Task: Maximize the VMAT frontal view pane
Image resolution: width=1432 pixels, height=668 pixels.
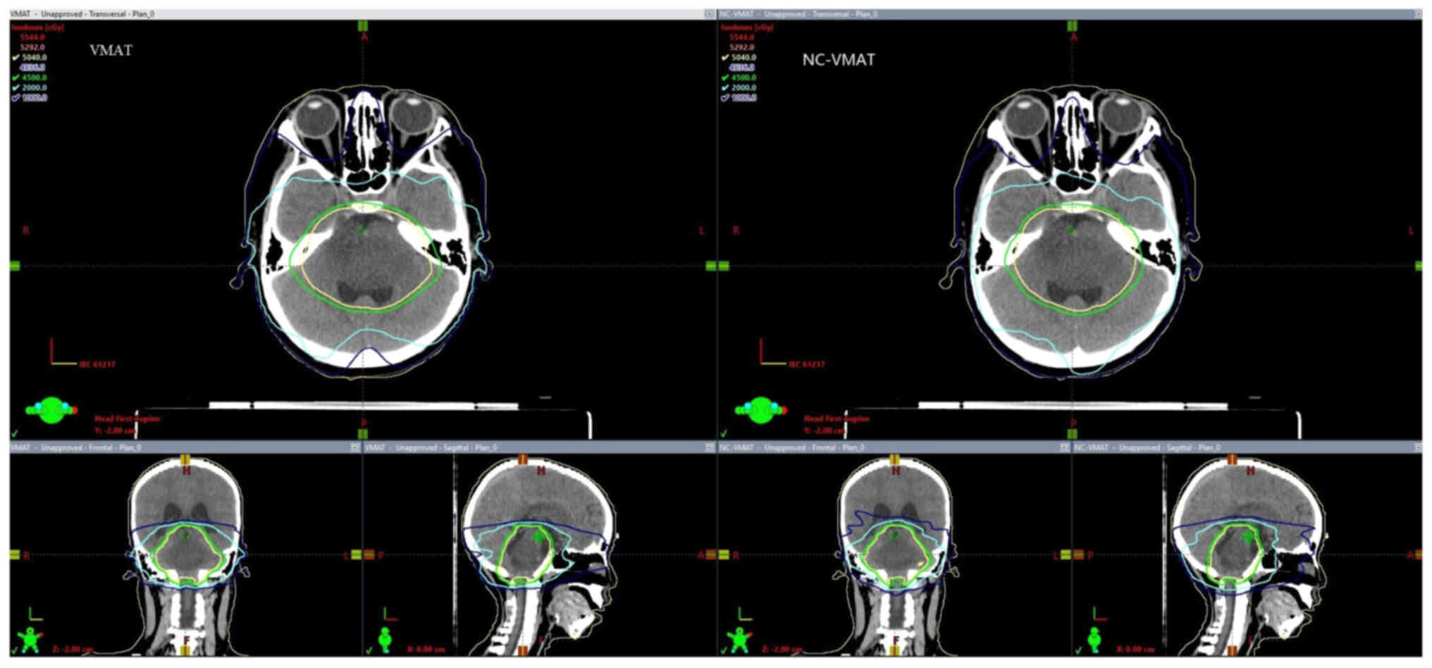Action: click(x=354, y=447)
